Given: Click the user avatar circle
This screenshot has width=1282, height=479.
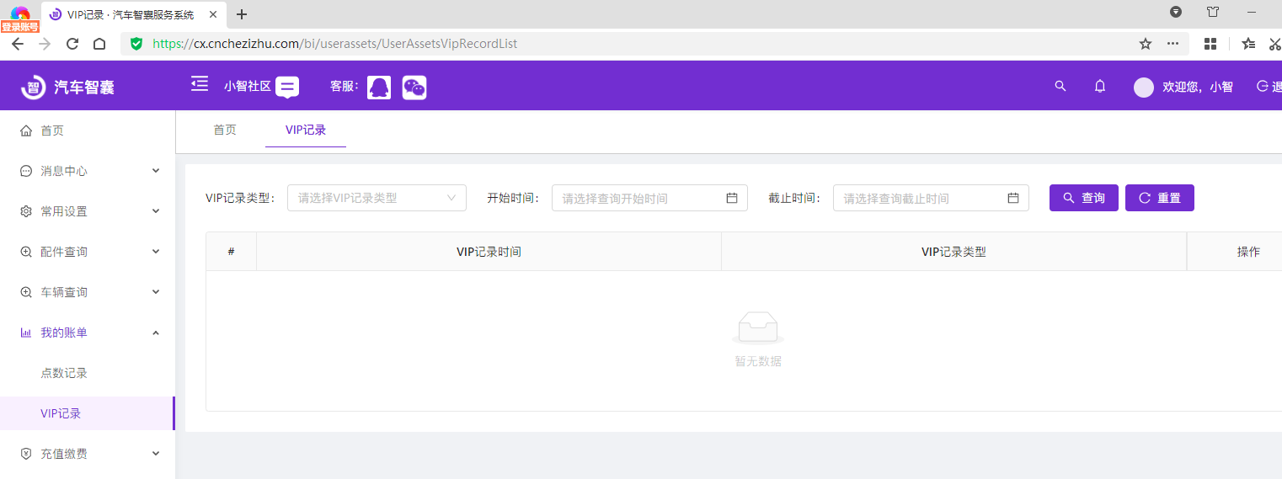Looking at the screenshot, I should coord(1144,88).
